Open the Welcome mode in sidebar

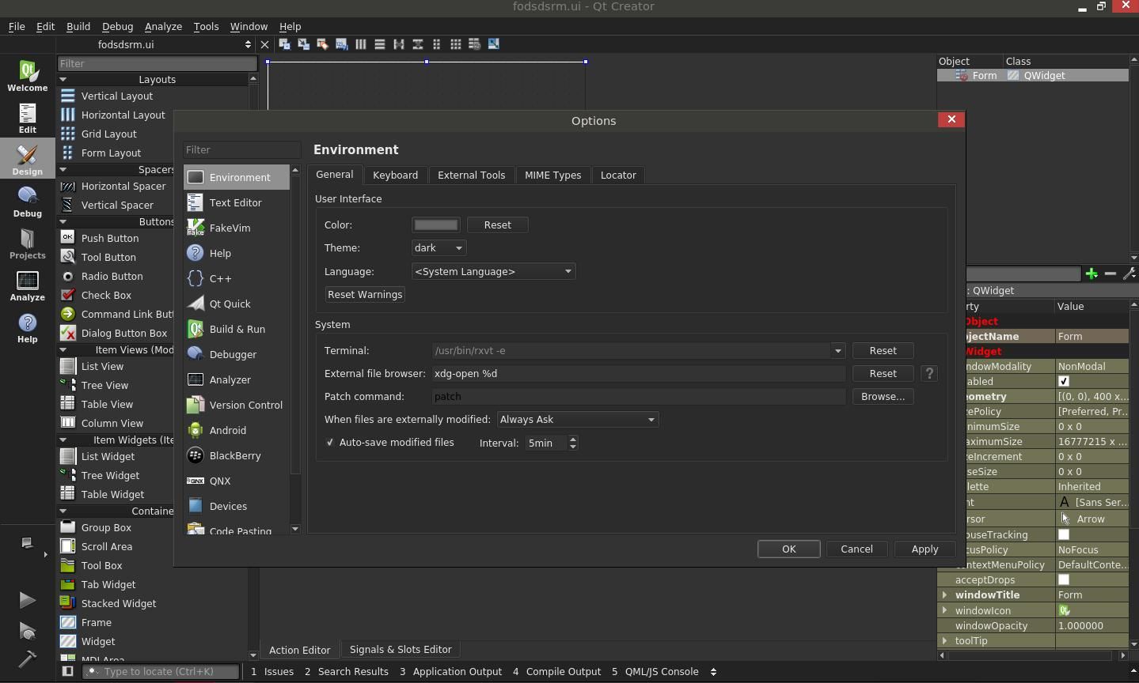pyautogui.click(x=28, y=76)
